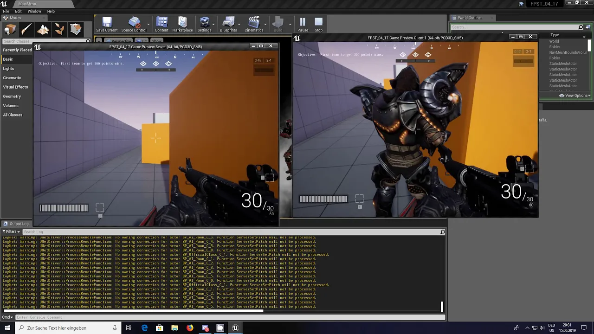Open the Output Log Filters dropdown
The height and width of the screenshot is (334, 594).
pos(11,231)
